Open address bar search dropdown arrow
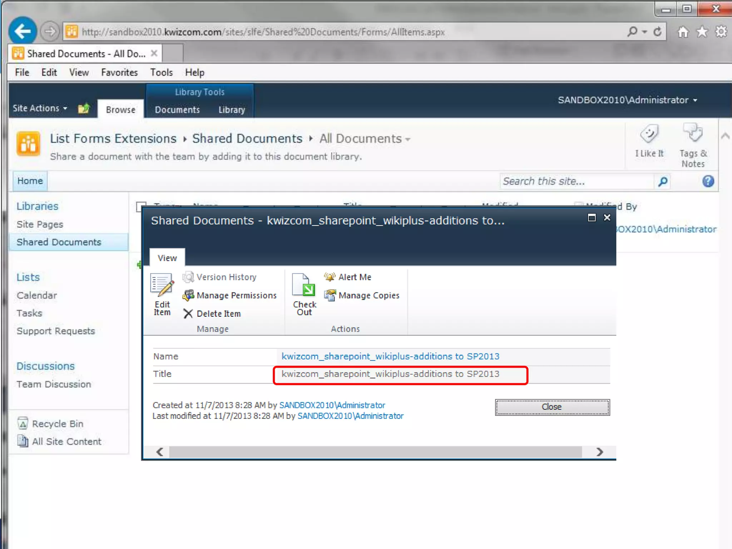The height and width of the screenshot is (549, 732). pos(644,32)
